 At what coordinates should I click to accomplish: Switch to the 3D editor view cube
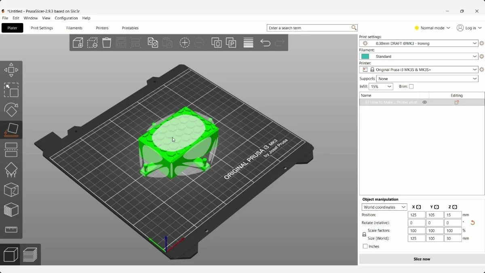pyautogui.click(x=11, y=254)
